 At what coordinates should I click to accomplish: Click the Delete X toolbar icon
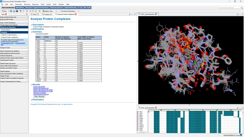pos(27,11)
